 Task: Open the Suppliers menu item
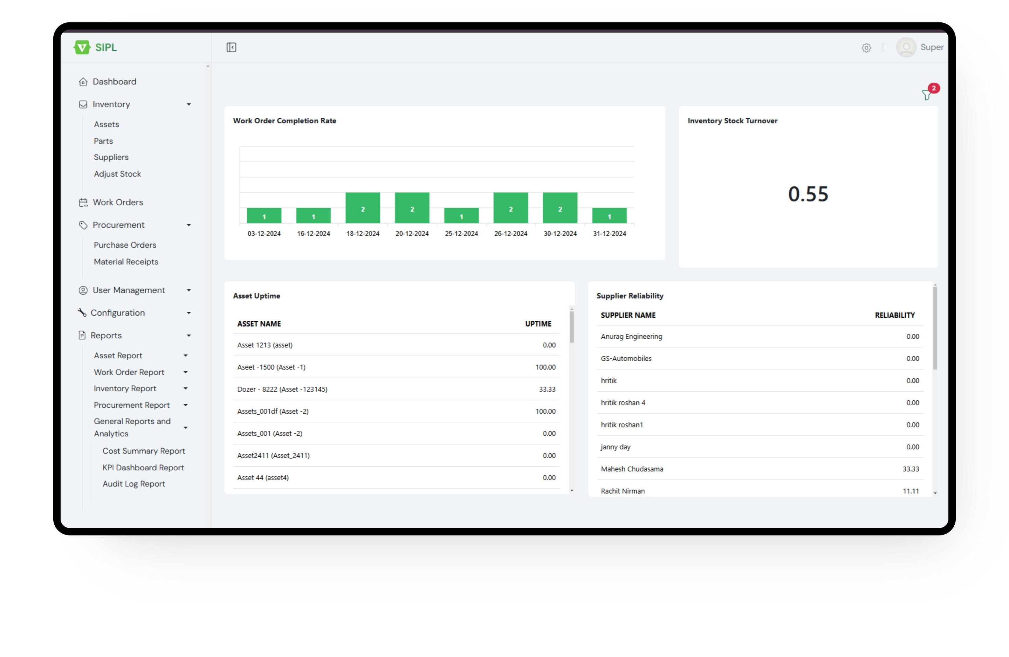[111, 157]
